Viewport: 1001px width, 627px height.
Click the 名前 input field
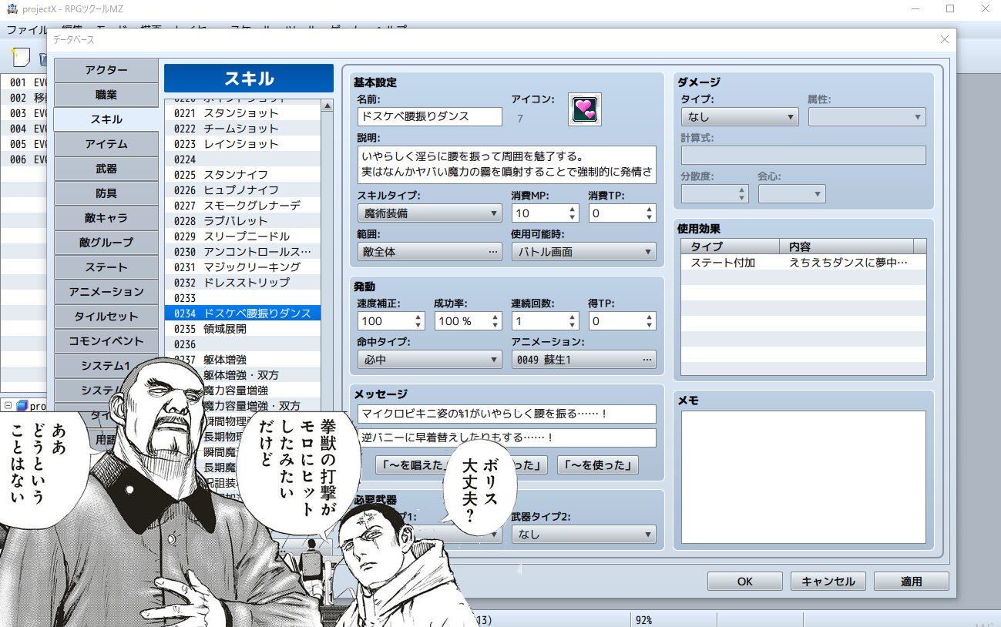point(429,117)
